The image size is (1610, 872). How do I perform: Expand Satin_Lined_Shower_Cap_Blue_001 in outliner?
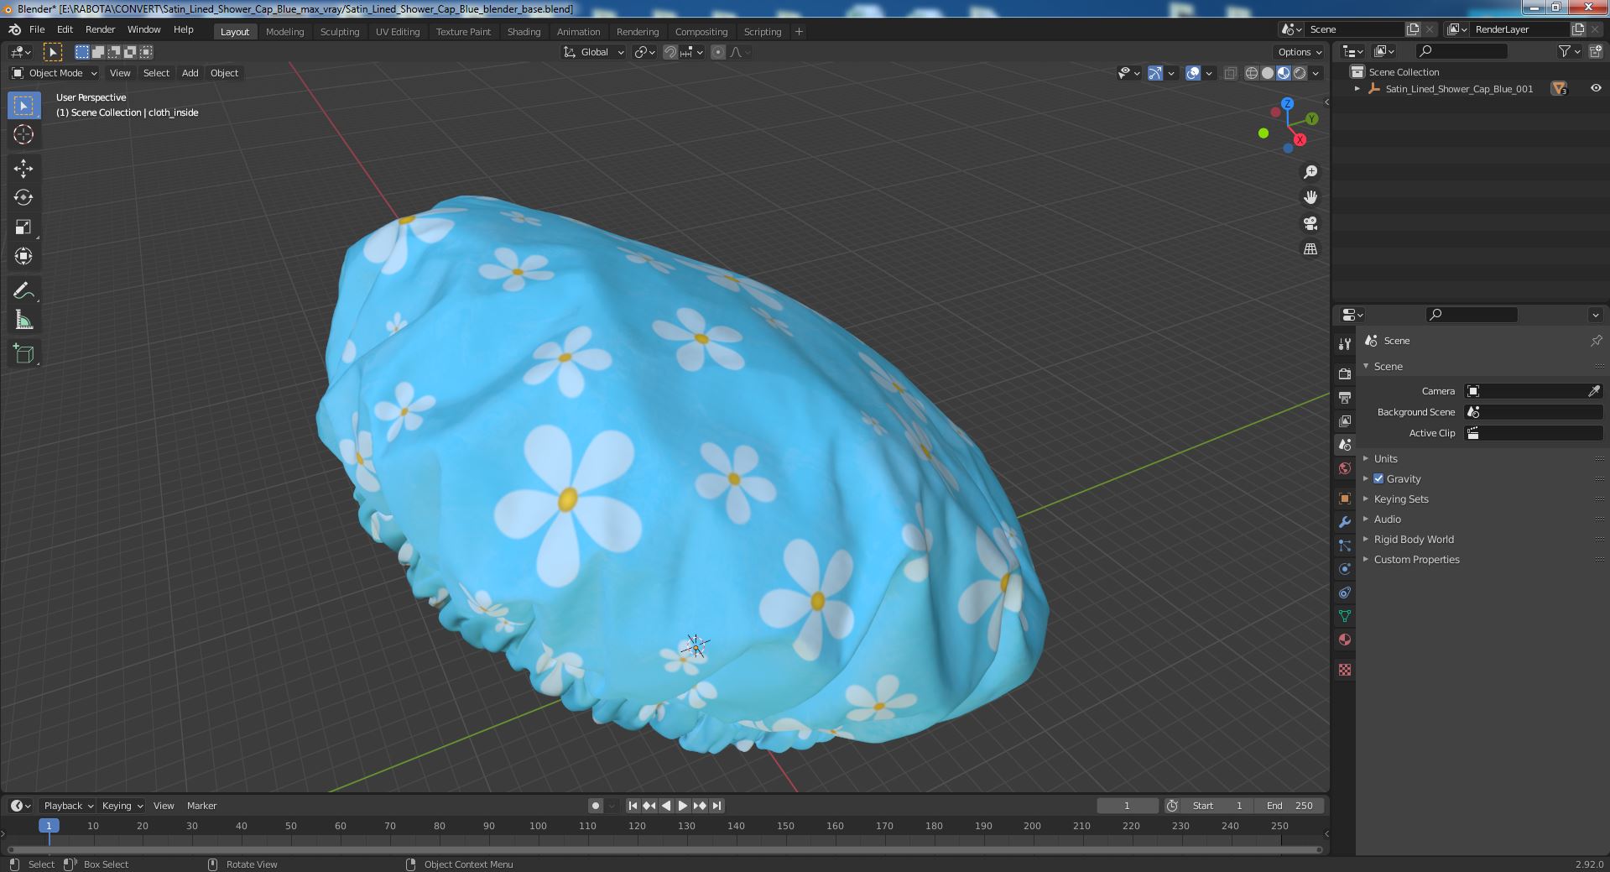(x=1357, y=88)
